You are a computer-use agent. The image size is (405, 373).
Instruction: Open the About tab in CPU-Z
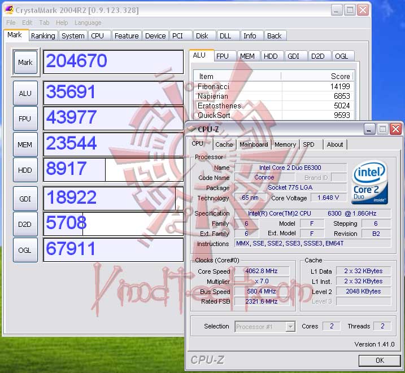pos(335,144)
